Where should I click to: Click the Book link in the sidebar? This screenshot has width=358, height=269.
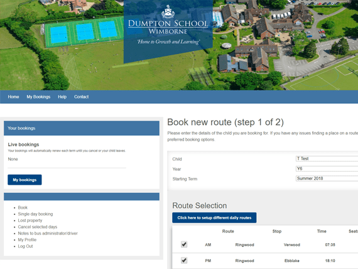pyautogui.click(x=23, y=207)
